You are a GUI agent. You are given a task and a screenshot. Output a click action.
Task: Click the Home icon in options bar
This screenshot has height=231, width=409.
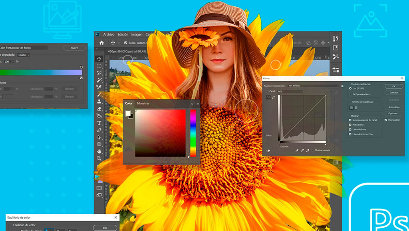(102, 43)
